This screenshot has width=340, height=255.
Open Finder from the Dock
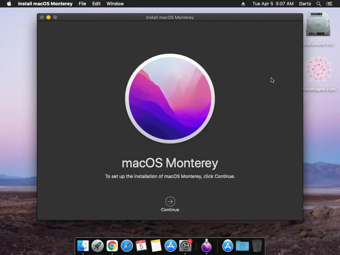point(83,246)
